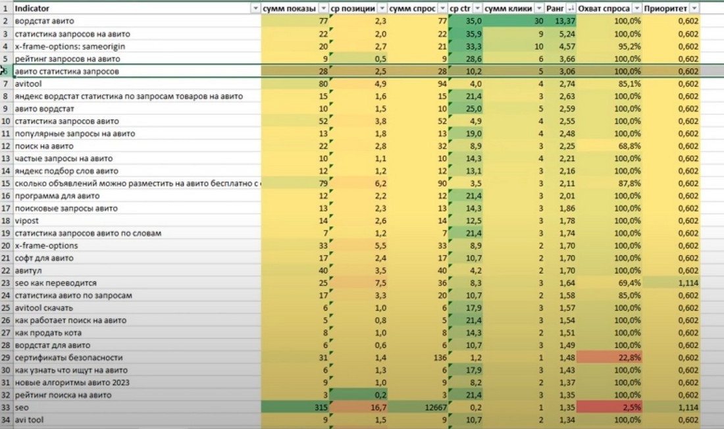This screenshot has height=429, width=724.
Task: Click the red 2,5% Охват спроса cell
Action: coord(609,407)
